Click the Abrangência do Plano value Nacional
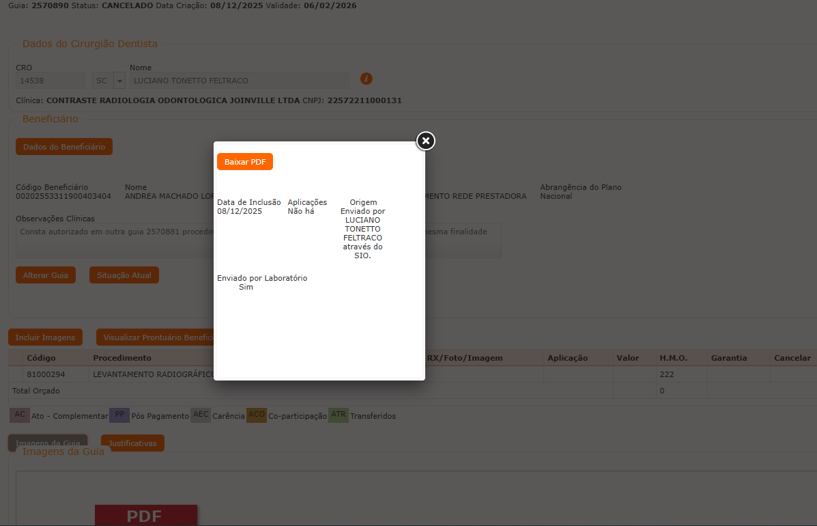817x526 pixels. tap(556, 196)
